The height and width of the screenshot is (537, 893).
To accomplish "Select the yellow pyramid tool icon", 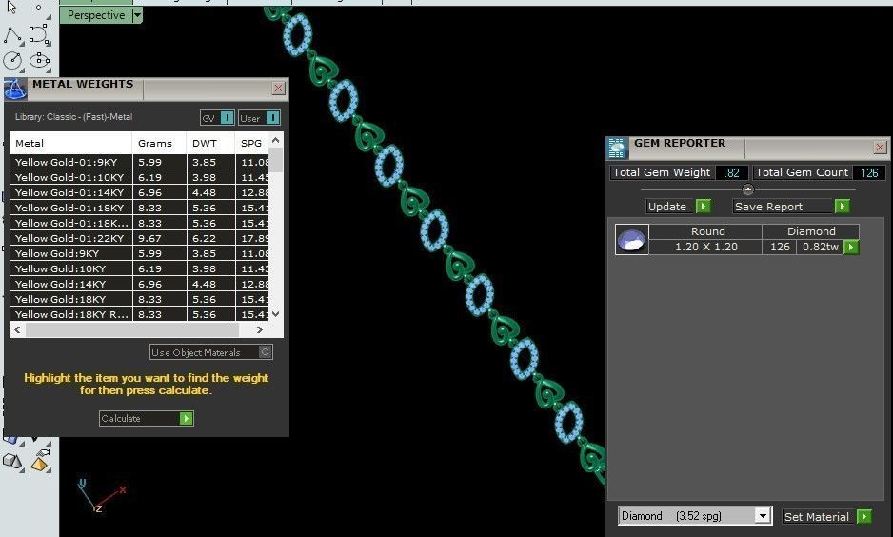I will point(40,463).
